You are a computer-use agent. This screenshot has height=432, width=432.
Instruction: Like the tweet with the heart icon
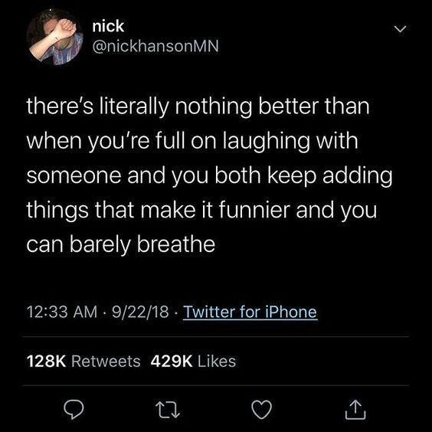click(x=262, y=410)
